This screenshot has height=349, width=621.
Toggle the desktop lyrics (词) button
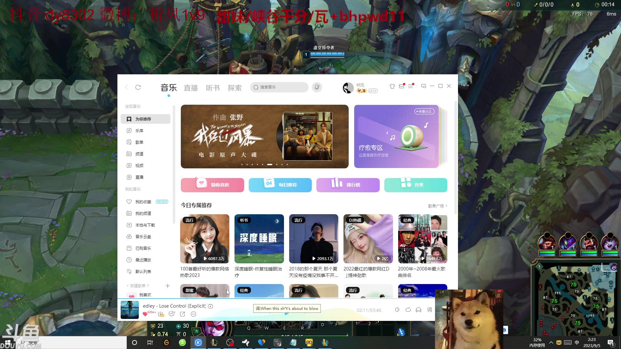coord(430,310)
